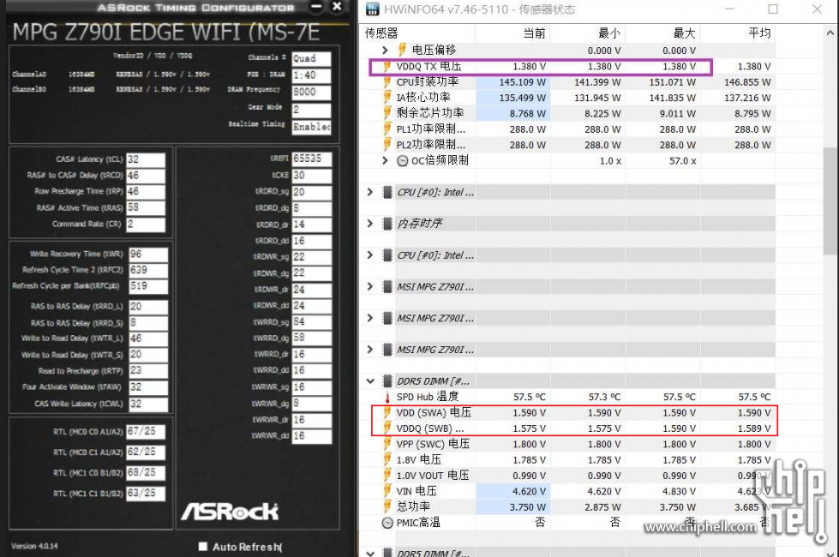This screenshot has width=839, height=557.
Task: Click the 1.0V VOUT 电压 icon
Action: (x=387, y=475)
